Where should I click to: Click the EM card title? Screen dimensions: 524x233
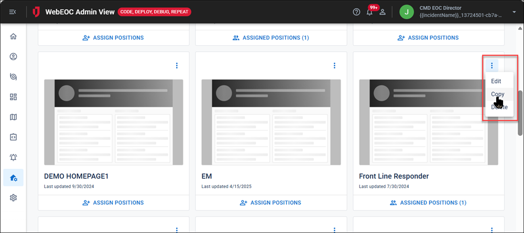pyautogui.click(x=207, y=177)
